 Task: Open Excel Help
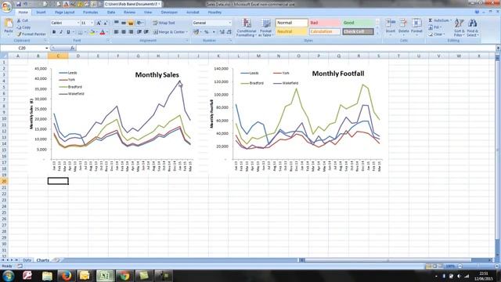click(x=477, y=13)
